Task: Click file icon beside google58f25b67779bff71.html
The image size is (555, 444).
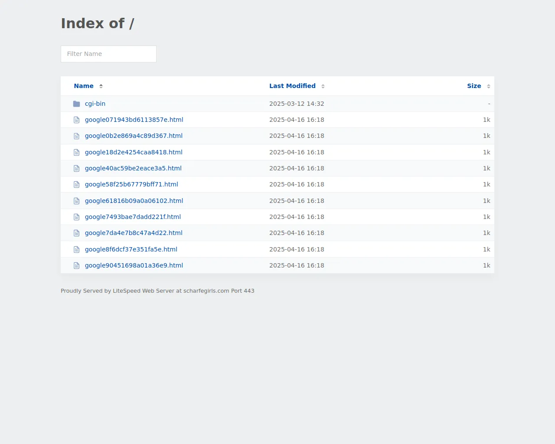Action: (77, 185)
